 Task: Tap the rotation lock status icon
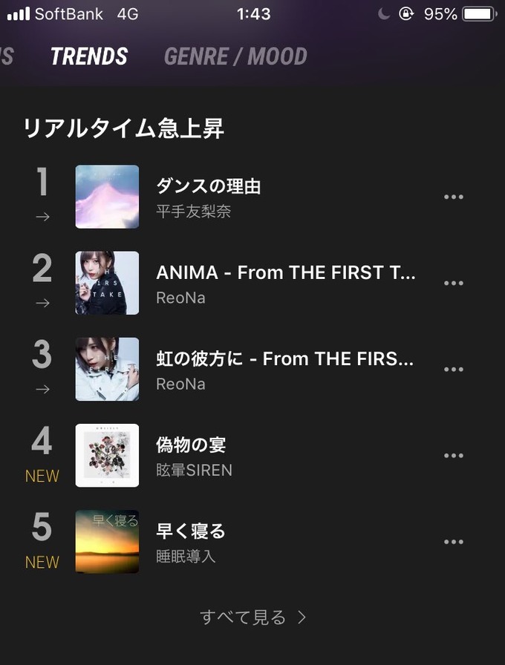(x=406, y=14)
